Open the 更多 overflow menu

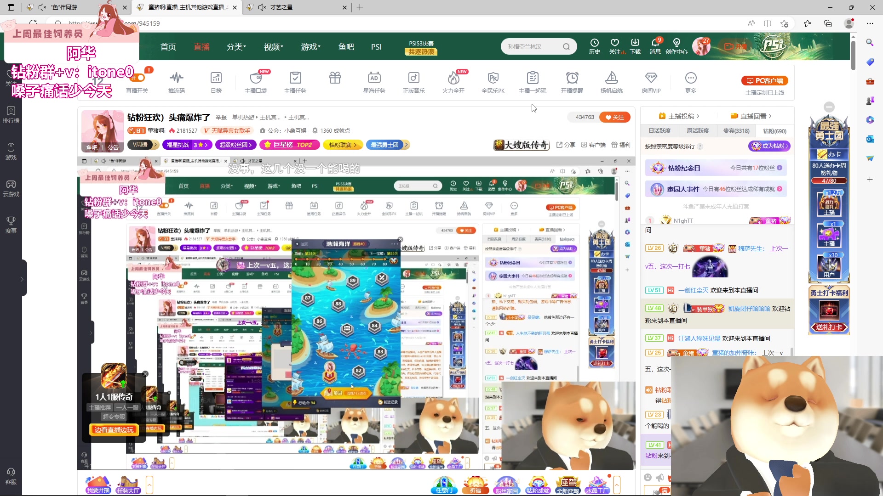point(690,83)
